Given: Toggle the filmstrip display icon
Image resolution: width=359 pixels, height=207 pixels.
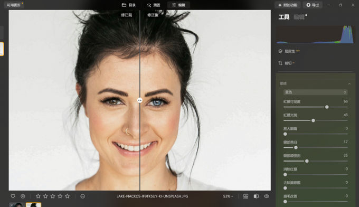Looking at the screenshot, I should click(245, 196).
